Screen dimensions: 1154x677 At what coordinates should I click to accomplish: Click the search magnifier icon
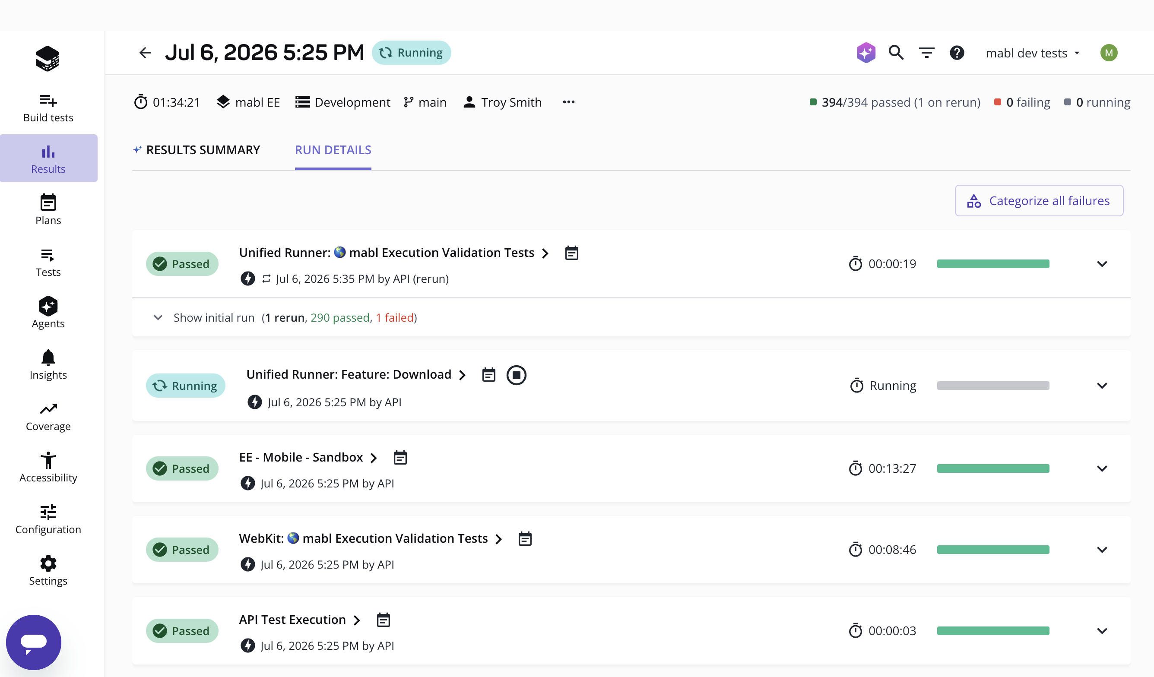point(896,53)
